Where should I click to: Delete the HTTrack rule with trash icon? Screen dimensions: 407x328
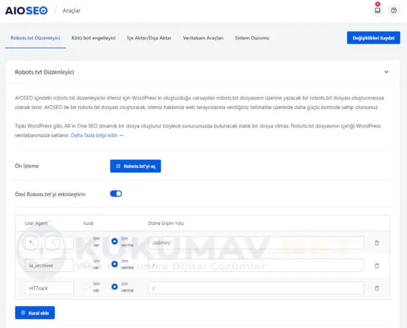tap(377, 288)
